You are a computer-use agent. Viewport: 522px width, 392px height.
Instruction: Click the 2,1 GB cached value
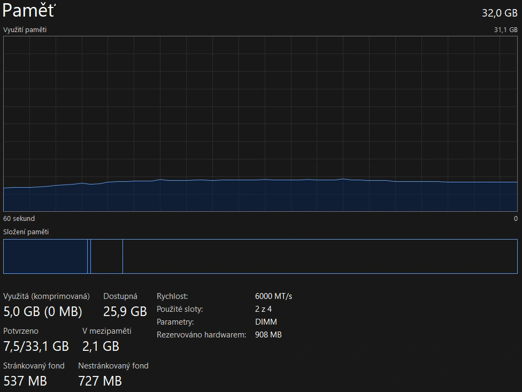[x=101, y=346]
